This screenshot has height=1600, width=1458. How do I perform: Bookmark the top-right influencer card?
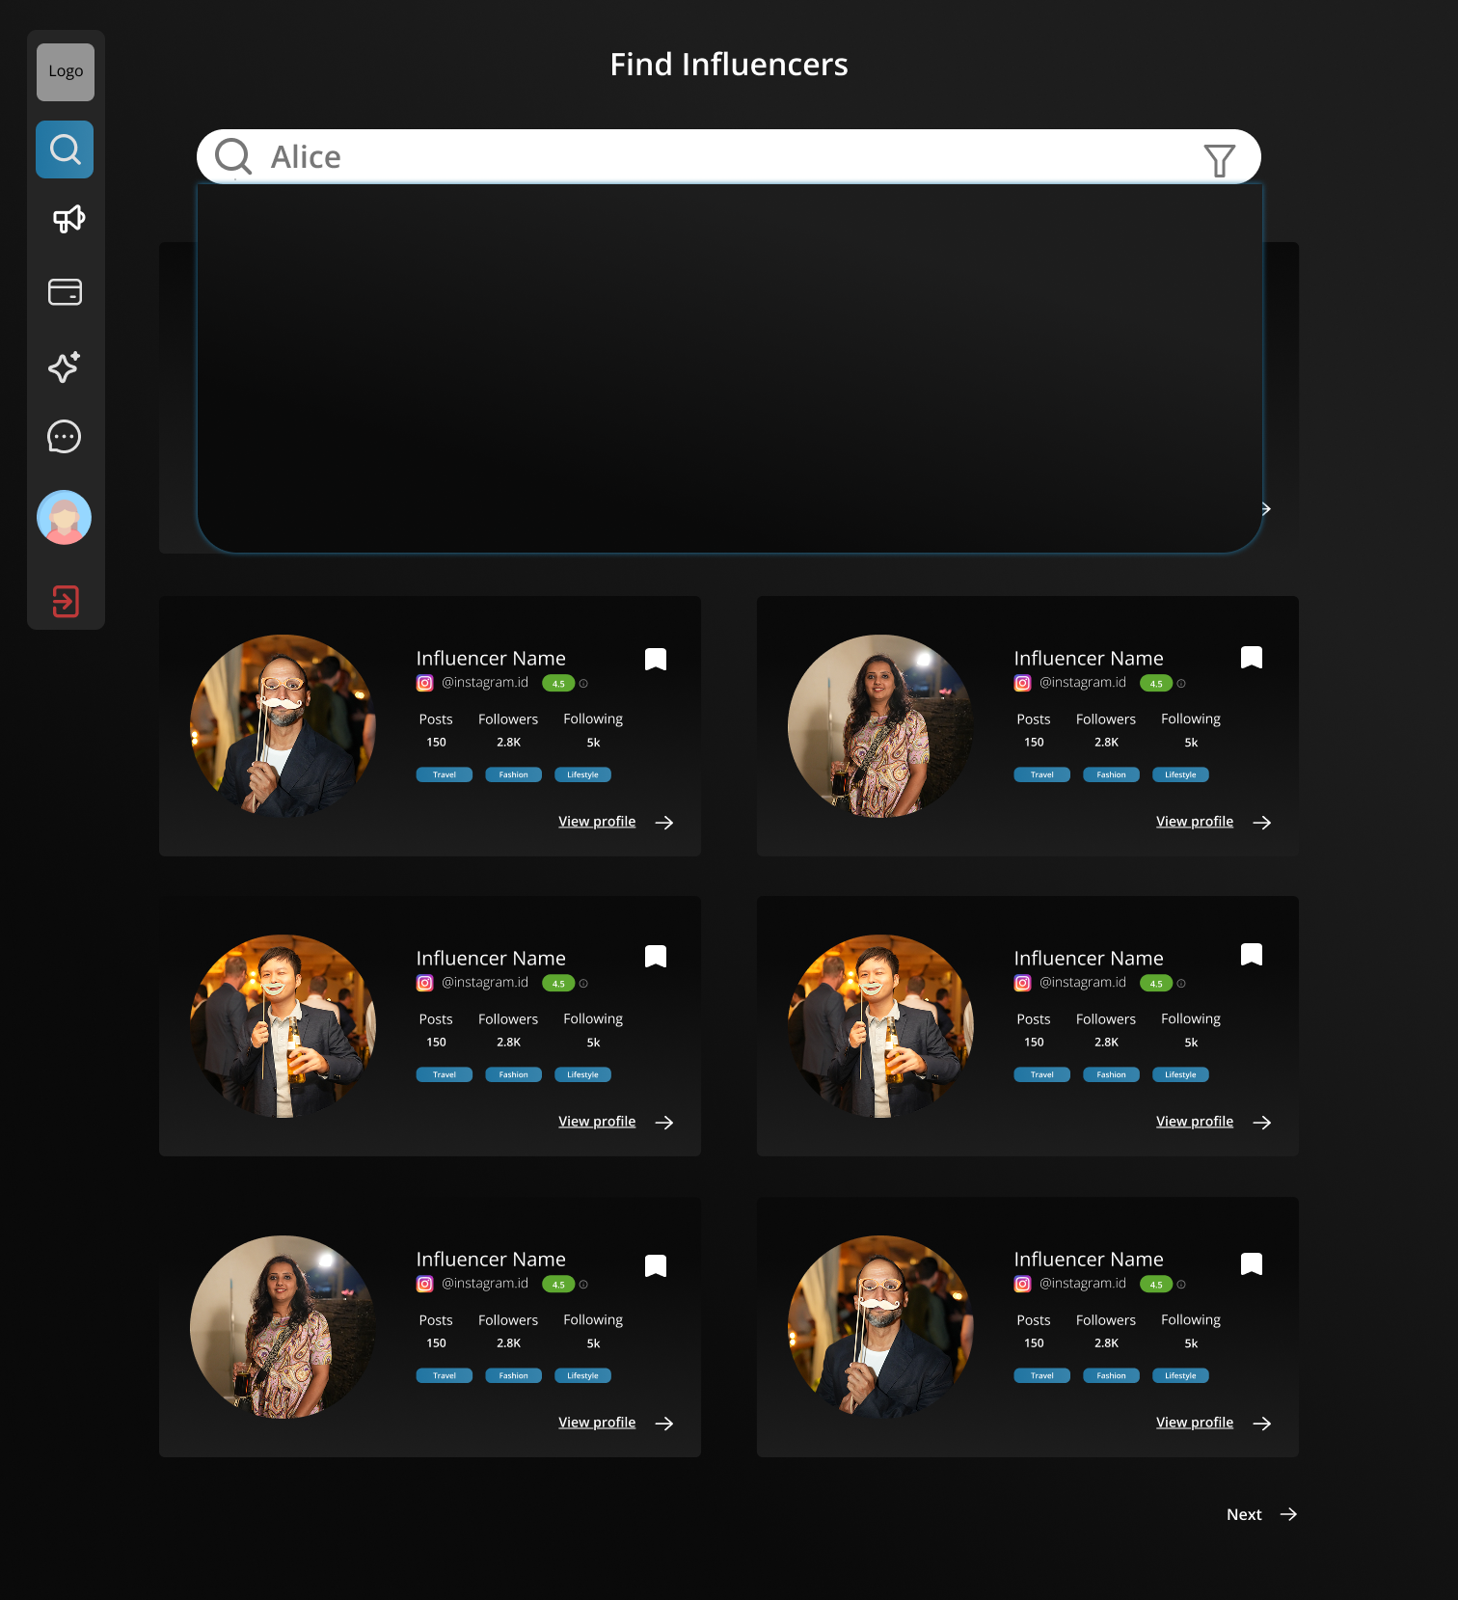click(x=1252, y=658)
